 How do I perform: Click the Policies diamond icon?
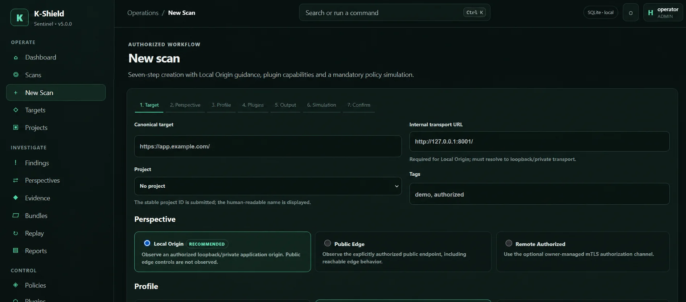point(16,285)
